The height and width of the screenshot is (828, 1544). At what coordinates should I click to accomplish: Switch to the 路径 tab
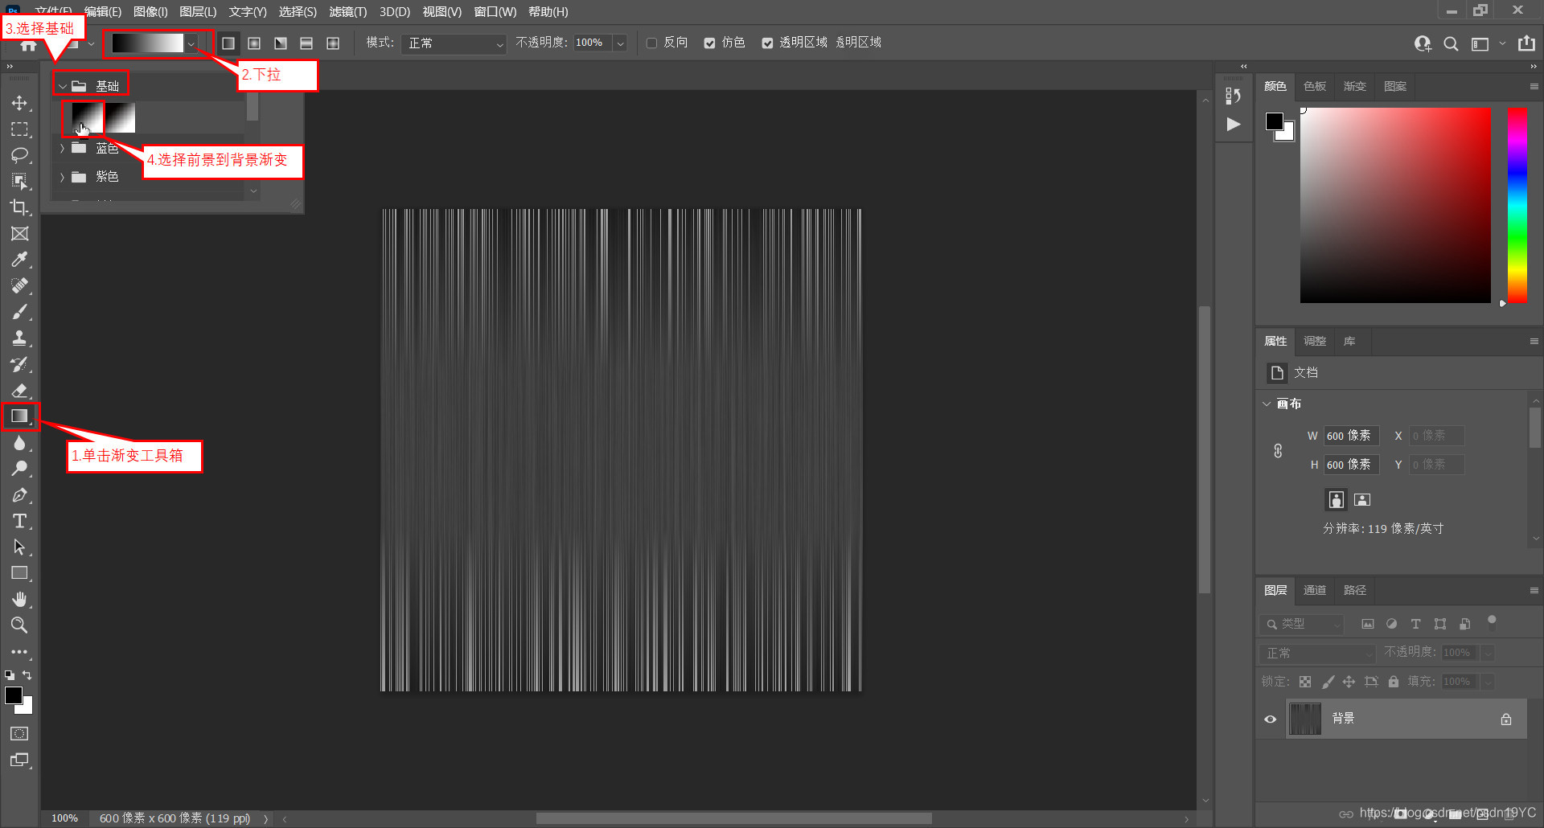click(x=1355, y=590)
